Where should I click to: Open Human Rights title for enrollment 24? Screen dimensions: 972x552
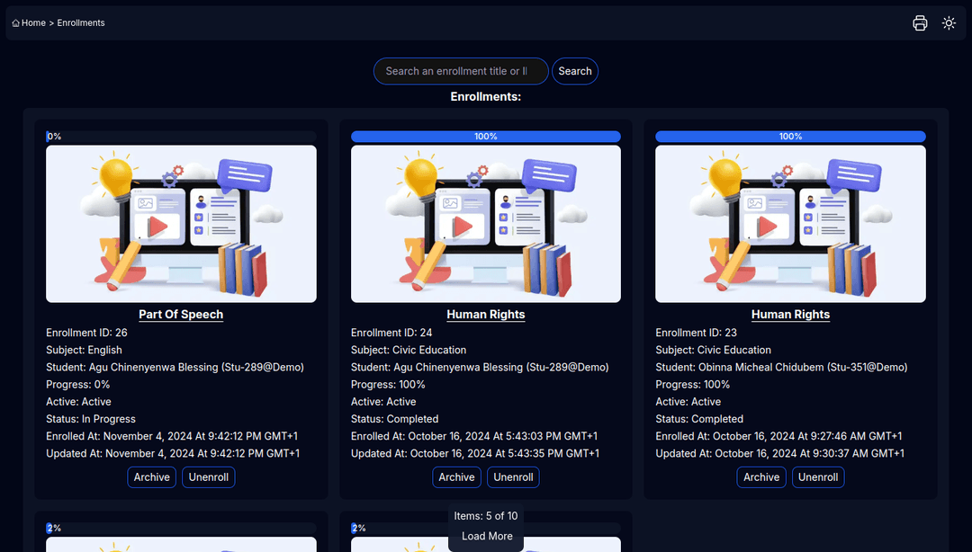click(x=486, y=315)
